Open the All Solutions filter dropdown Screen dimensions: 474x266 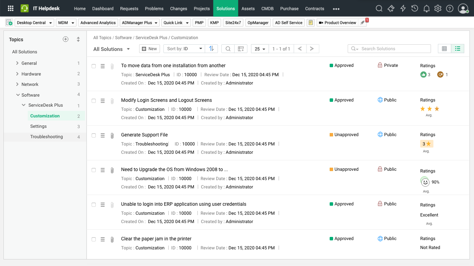[112, 49]
